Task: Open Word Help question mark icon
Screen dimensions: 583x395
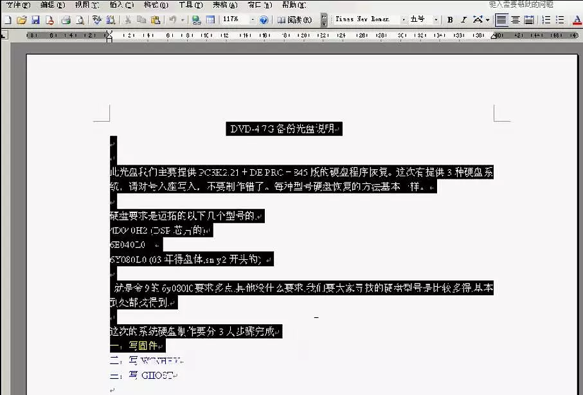Action: (264, 20)
